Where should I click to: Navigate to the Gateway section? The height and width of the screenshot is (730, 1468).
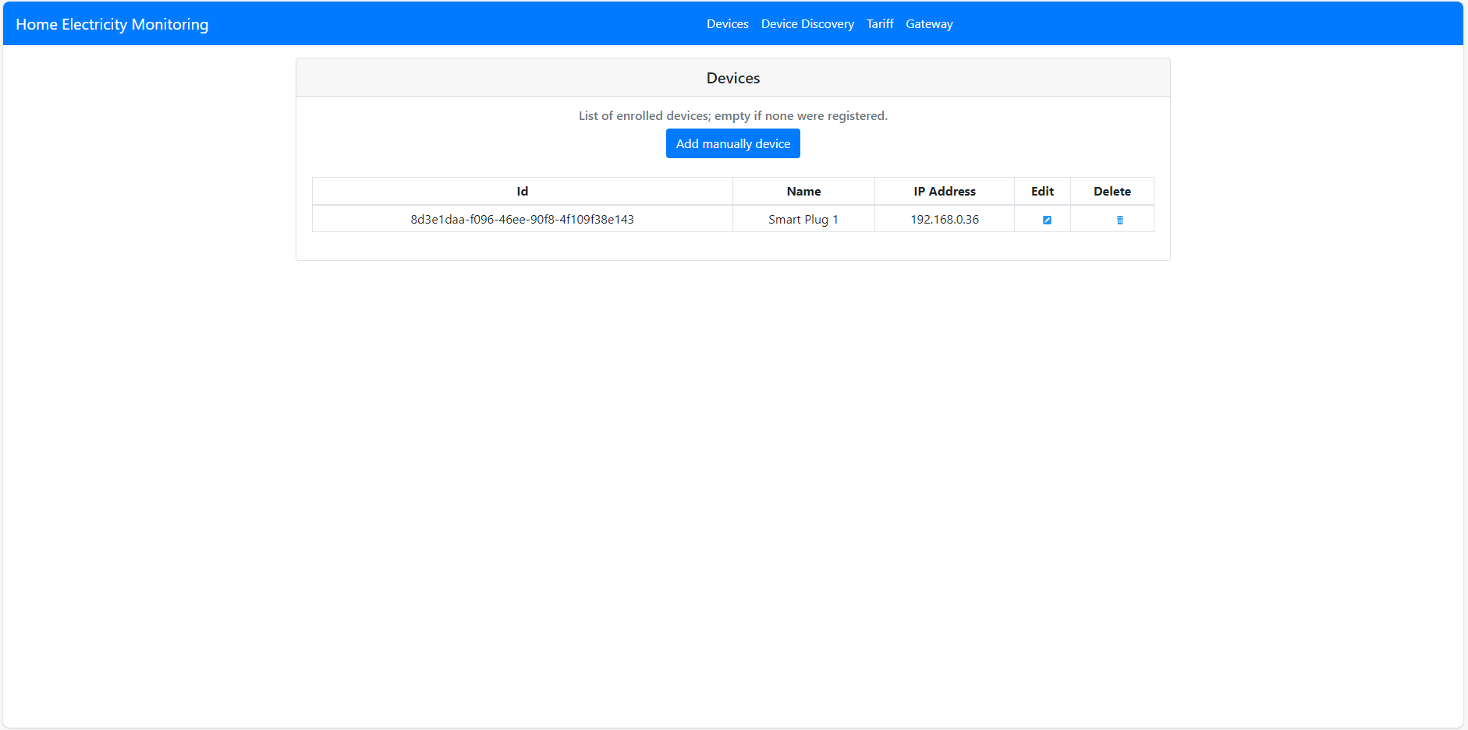[929, 23]
